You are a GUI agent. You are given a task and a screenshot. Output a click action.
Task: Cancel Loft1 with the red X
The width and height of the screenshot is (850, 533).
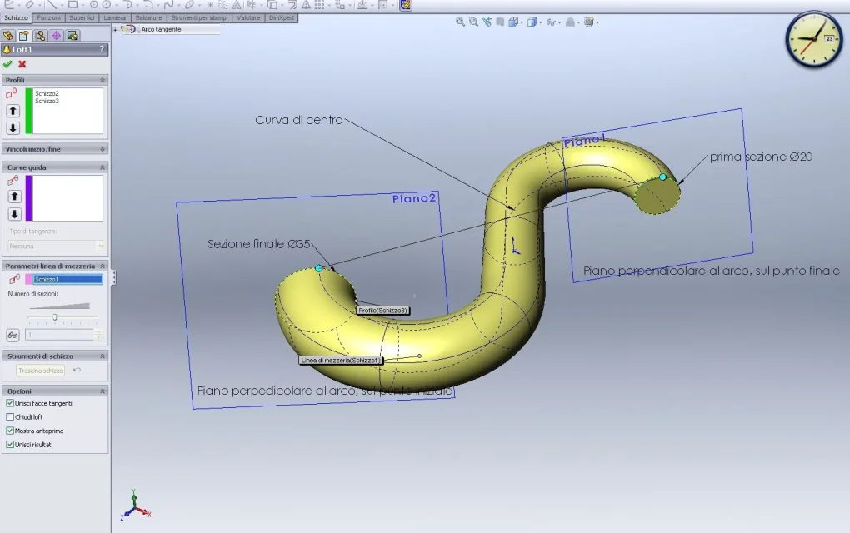[22, 64]
